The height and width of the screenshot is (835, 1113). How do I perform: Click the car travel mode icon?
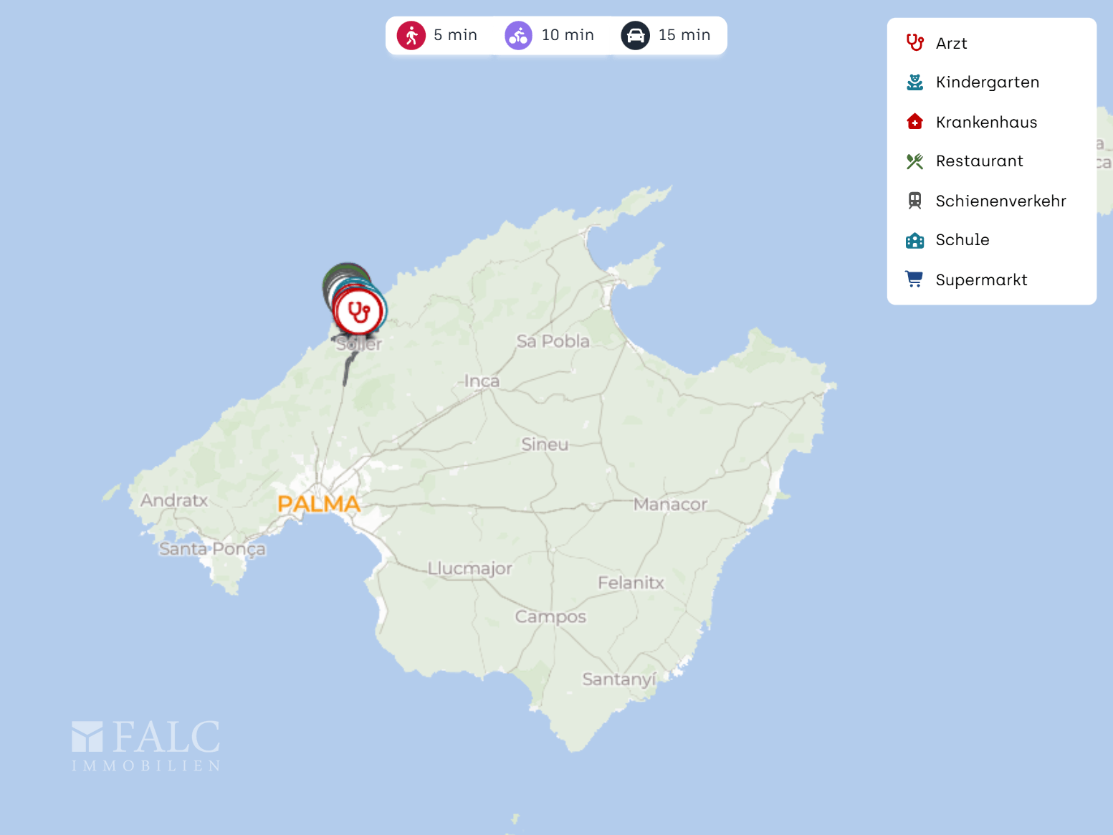pos(635,34)
